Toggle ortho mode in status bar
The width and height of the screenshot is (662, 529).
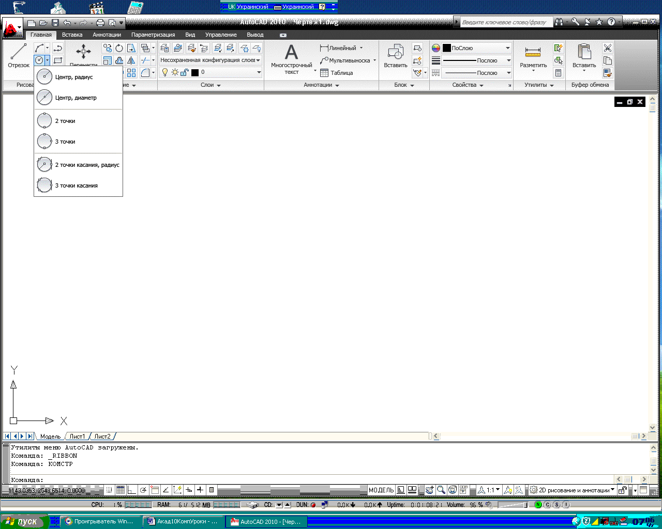coord(132,490)
